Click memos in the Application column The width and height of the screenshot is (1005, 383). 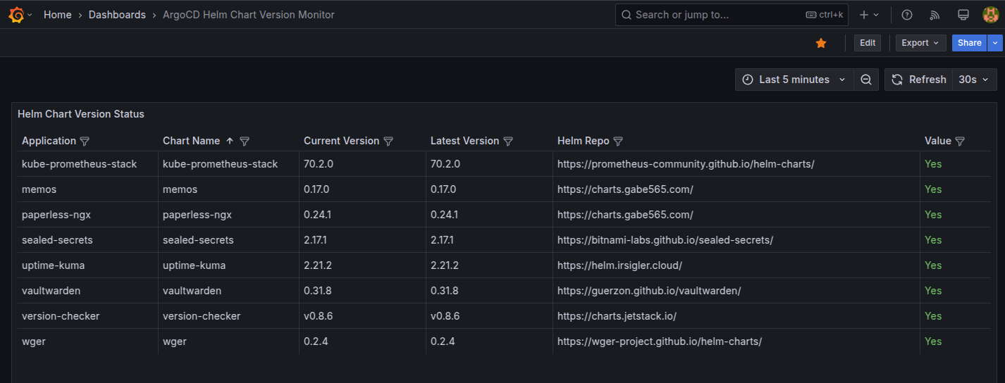pos(39,189)
